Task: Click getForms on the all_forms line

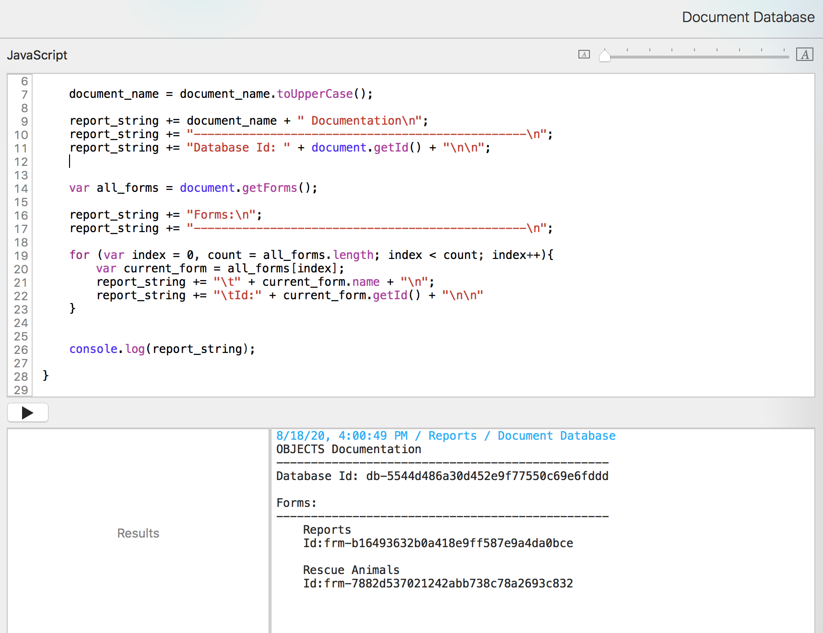Action: pos(269,188)
